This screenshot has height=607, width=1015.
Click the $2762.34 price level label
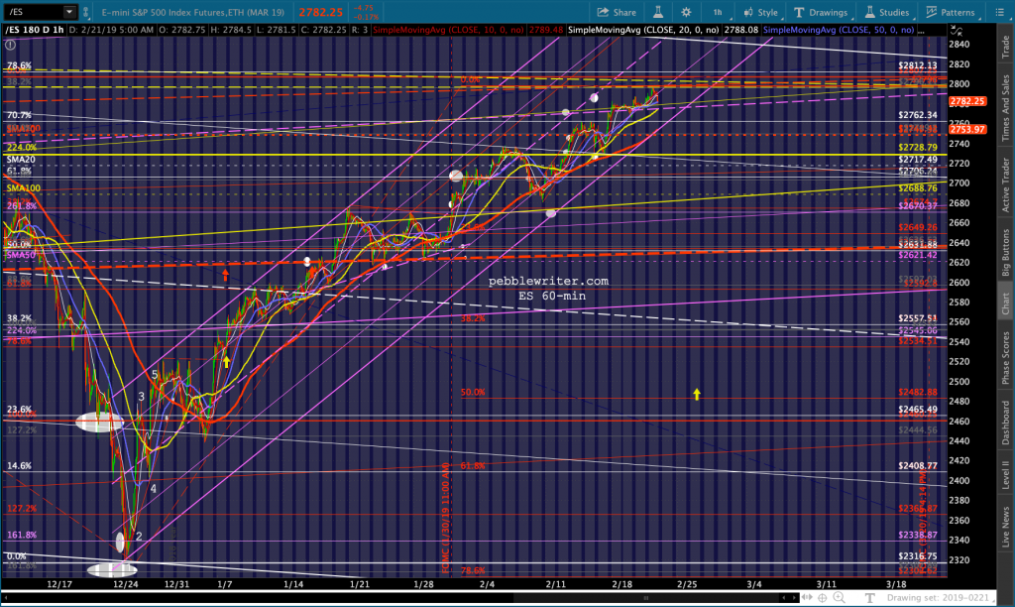coord(918,115)
